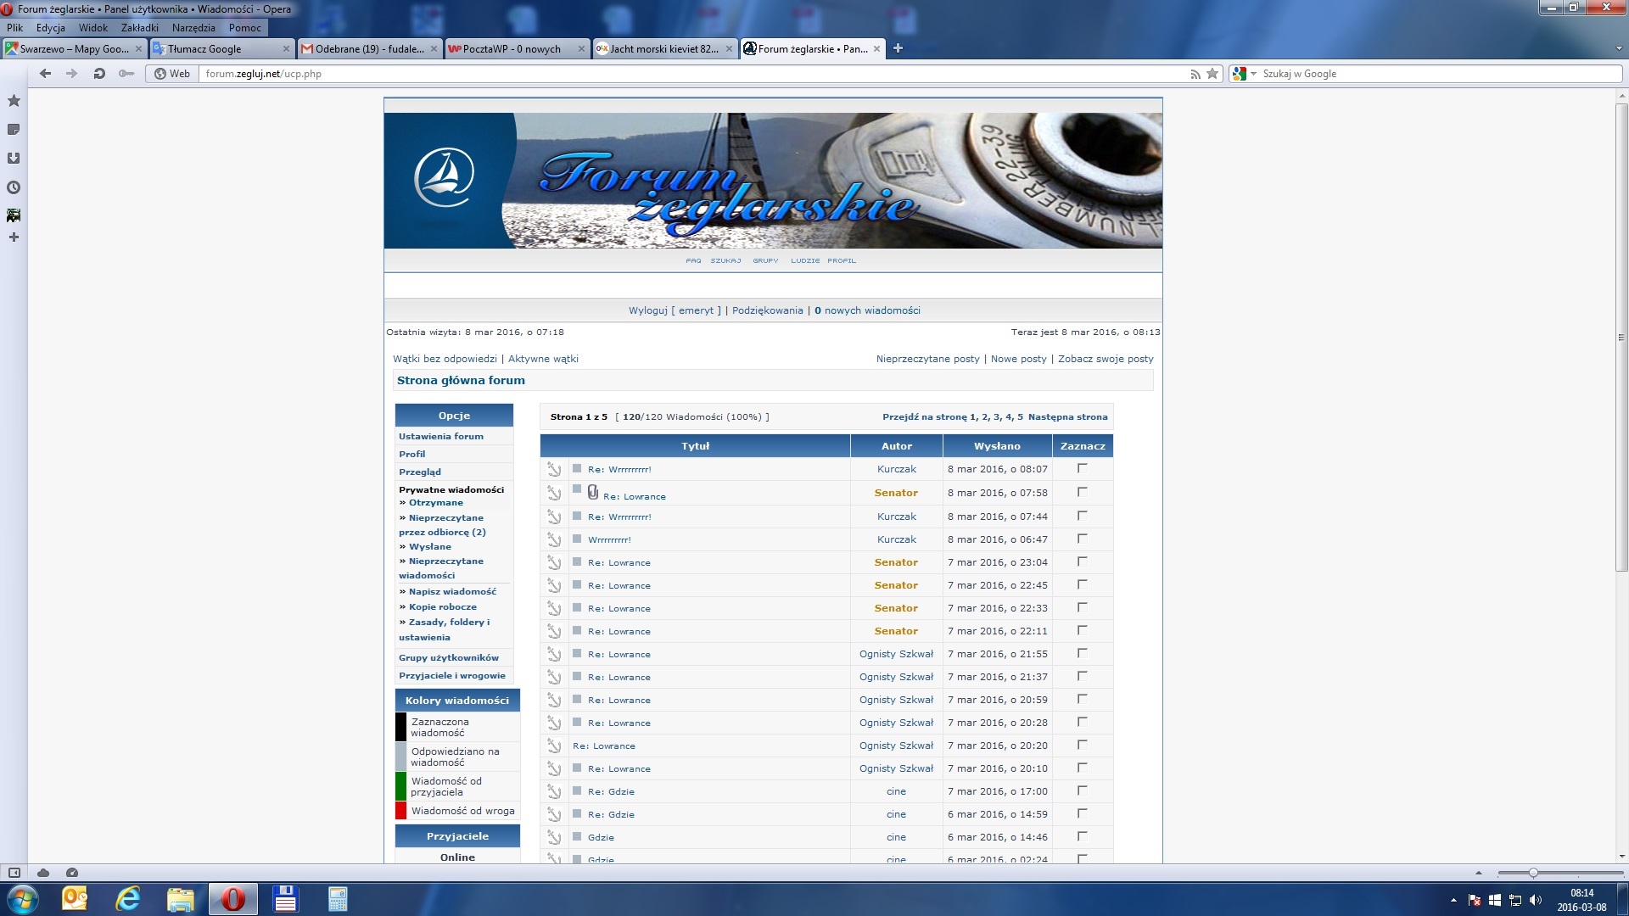The height and width of the screenshot is (916, 1629).
Task: Click the attachment paperclip icon on Senator's message
Action: 593,492
